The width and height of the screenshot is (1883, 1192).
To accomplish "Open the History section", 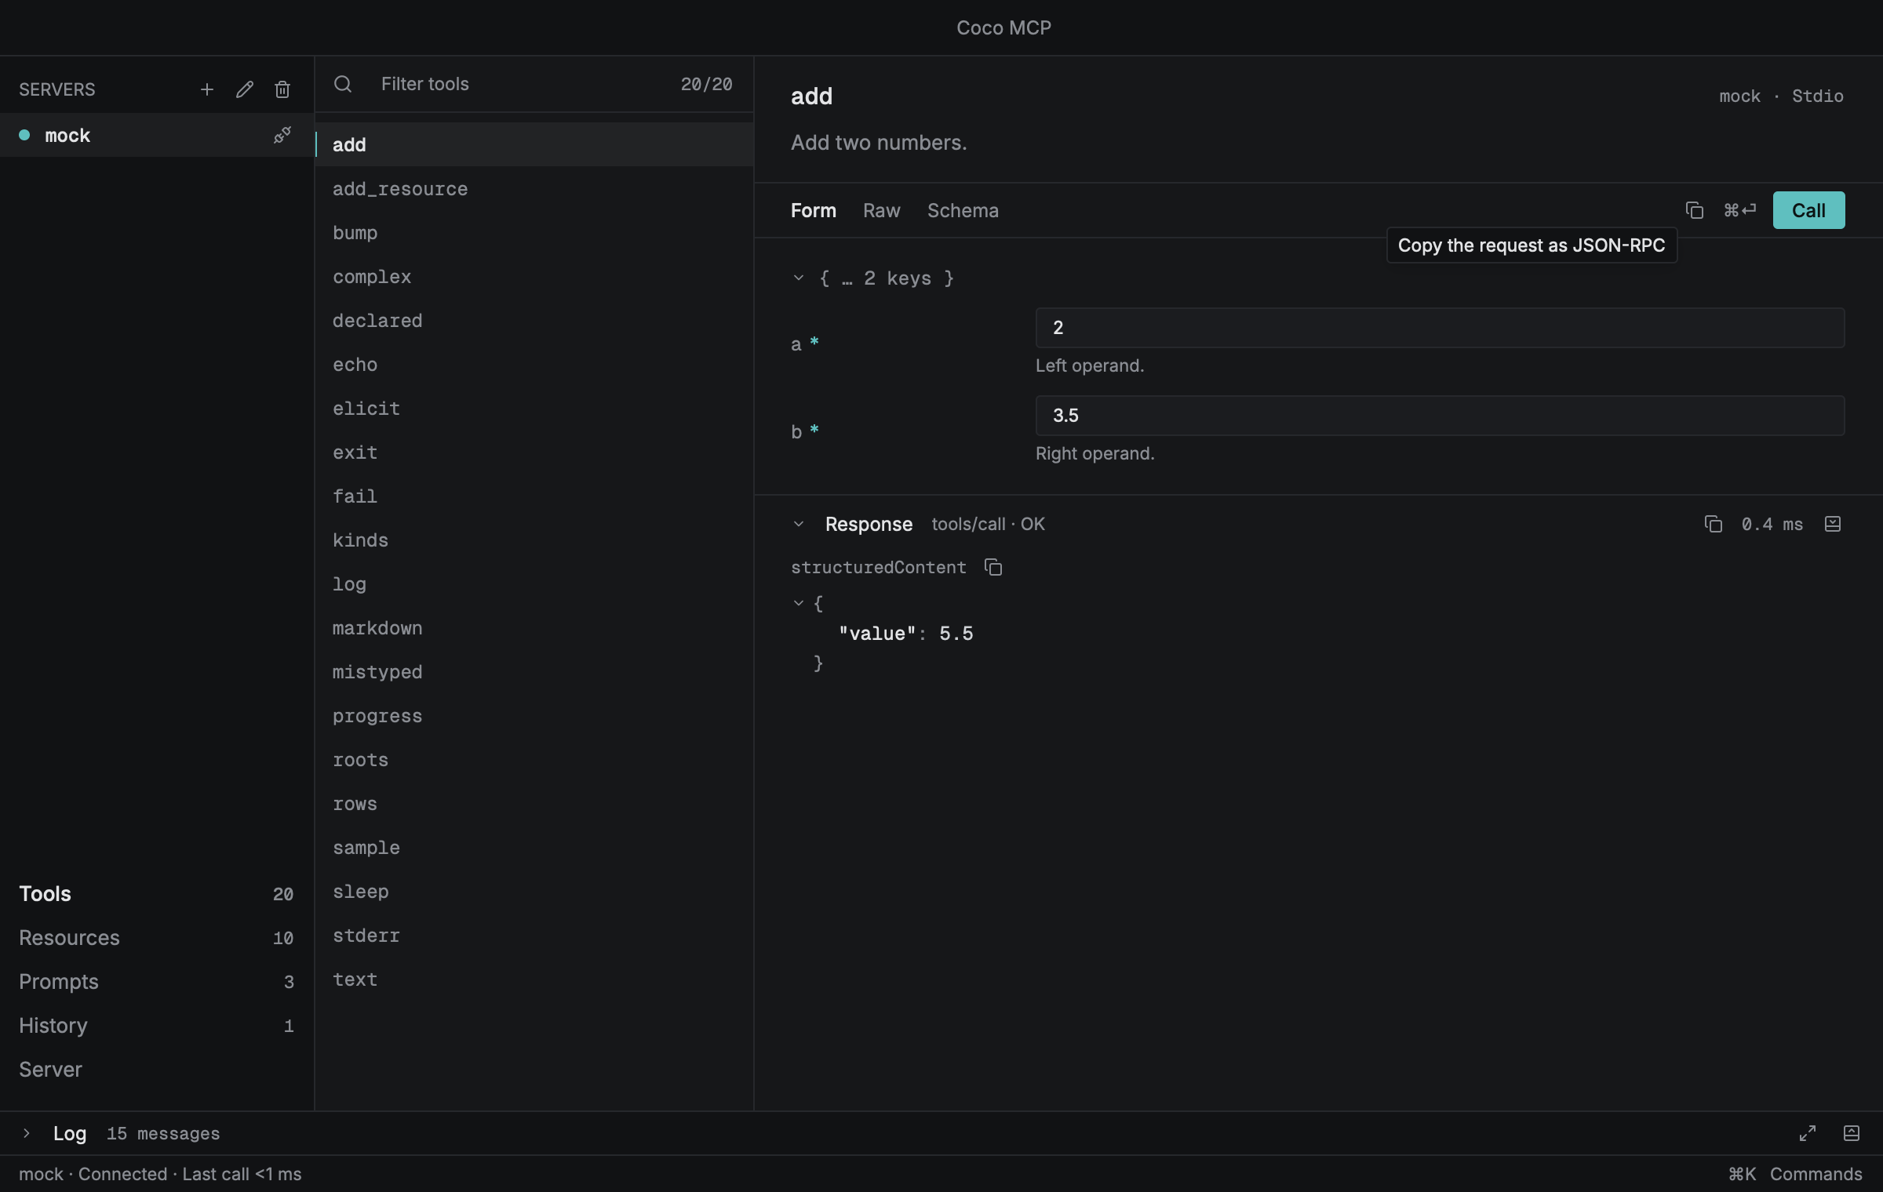I will (156, 1026).
